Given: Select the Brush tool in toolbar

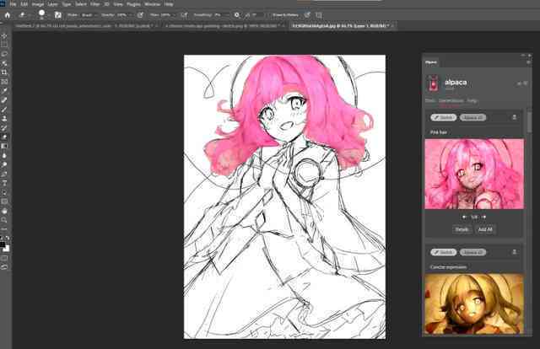Looking at the screenshot, I should pyautogui.click(x=4, y=110).
